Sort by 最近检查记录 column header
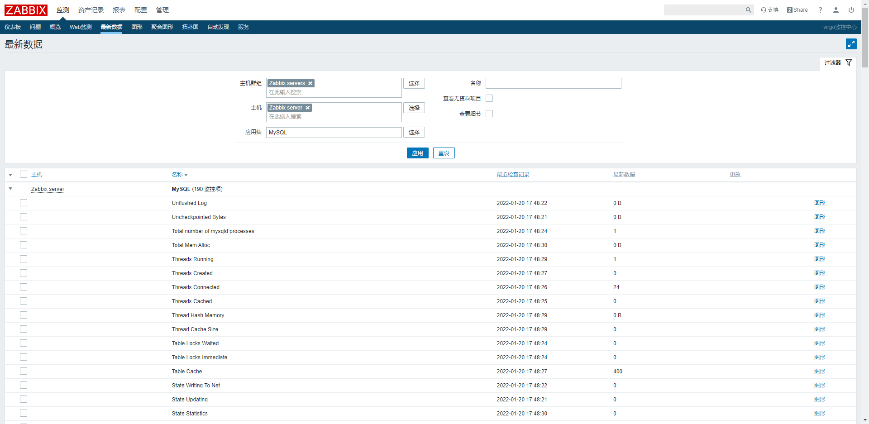869x424 pixels. point(513,175)
